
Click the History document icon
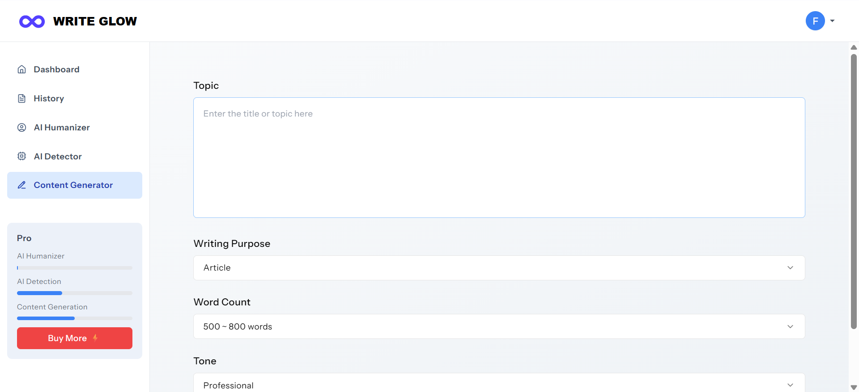(x=21, y=98)
